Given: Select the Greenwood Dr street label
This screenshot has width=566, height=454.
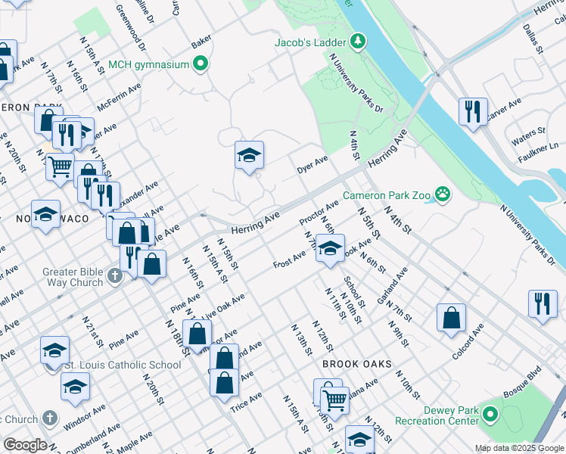Looking at the screenshot, I should (x=131, y=27).
